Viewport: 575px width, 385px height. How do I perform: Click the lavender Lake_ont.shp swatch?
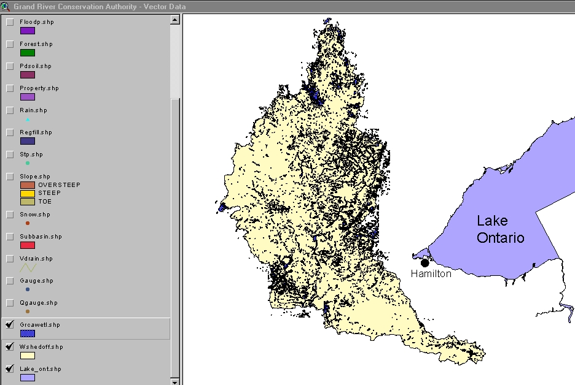28,378
